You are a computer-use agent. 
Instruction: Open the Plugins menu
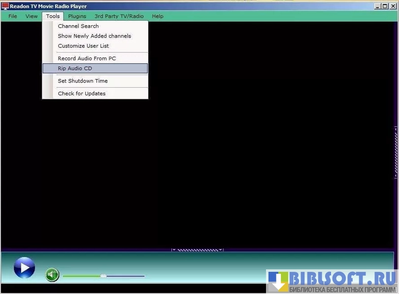[x=77, y=16]
